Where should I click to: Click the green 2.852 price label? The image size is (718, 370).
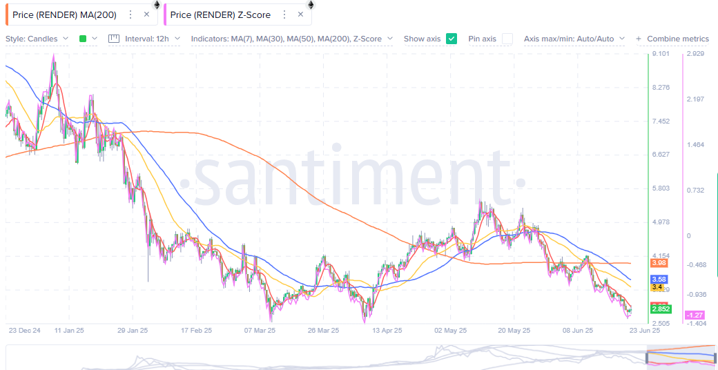(x=661, y=309)
